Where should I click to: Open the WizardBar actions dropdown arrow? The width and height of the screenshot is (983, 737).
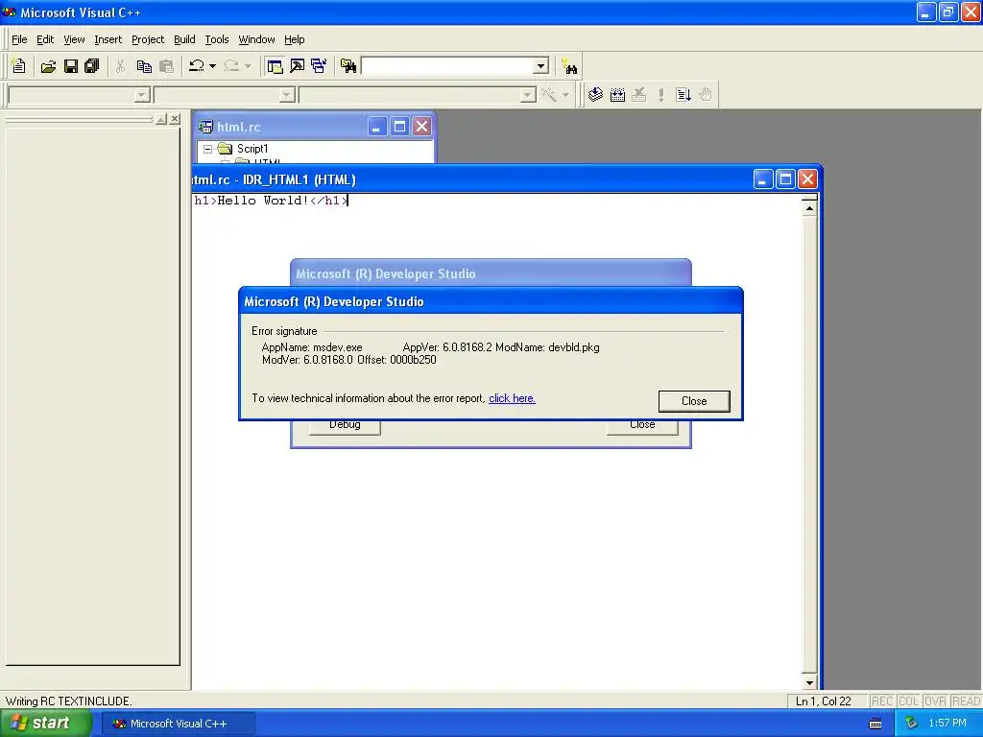(x=565, y=95)
